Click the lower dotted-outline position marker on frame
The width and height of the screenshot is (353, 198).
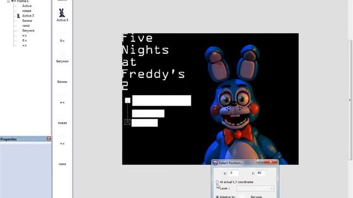click(127, 122)
